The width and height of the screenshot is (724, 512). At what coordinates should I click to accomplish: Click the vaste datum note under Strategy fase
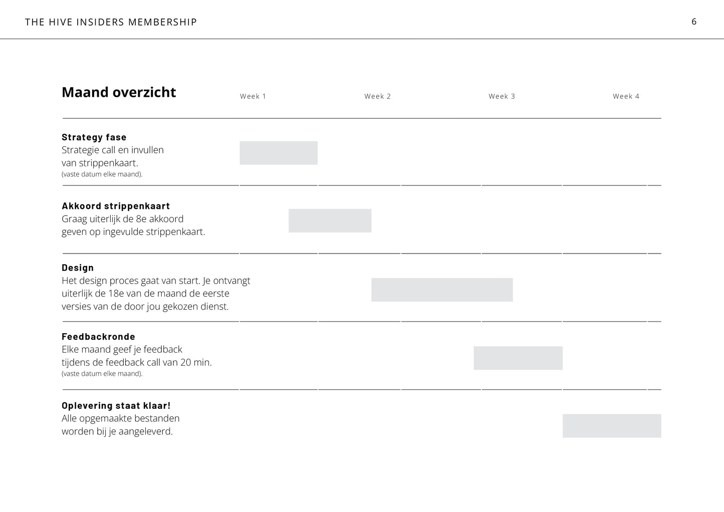coord(102,174)
